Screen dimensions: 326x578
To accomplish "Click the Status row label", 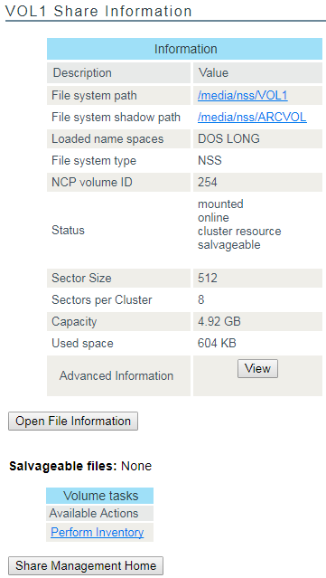I will pos(68,230).
